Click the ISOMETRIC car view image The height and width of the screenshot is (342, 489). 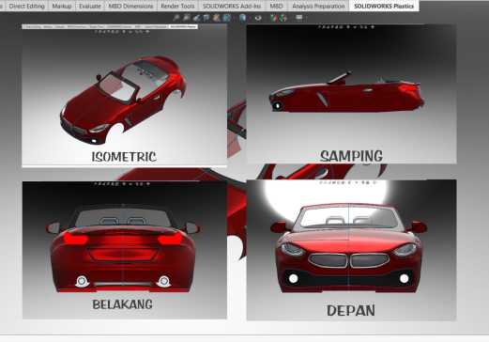click(124, 96)
